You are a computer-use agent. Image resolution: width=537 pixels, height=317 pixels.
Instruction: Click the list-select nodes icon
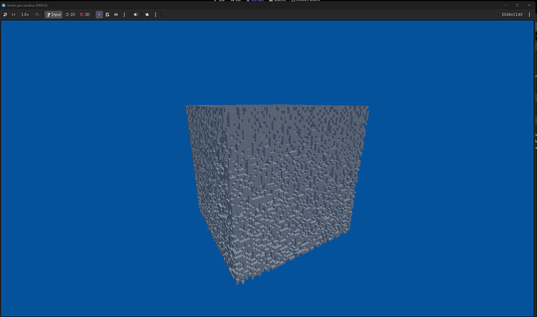(107, 15)
